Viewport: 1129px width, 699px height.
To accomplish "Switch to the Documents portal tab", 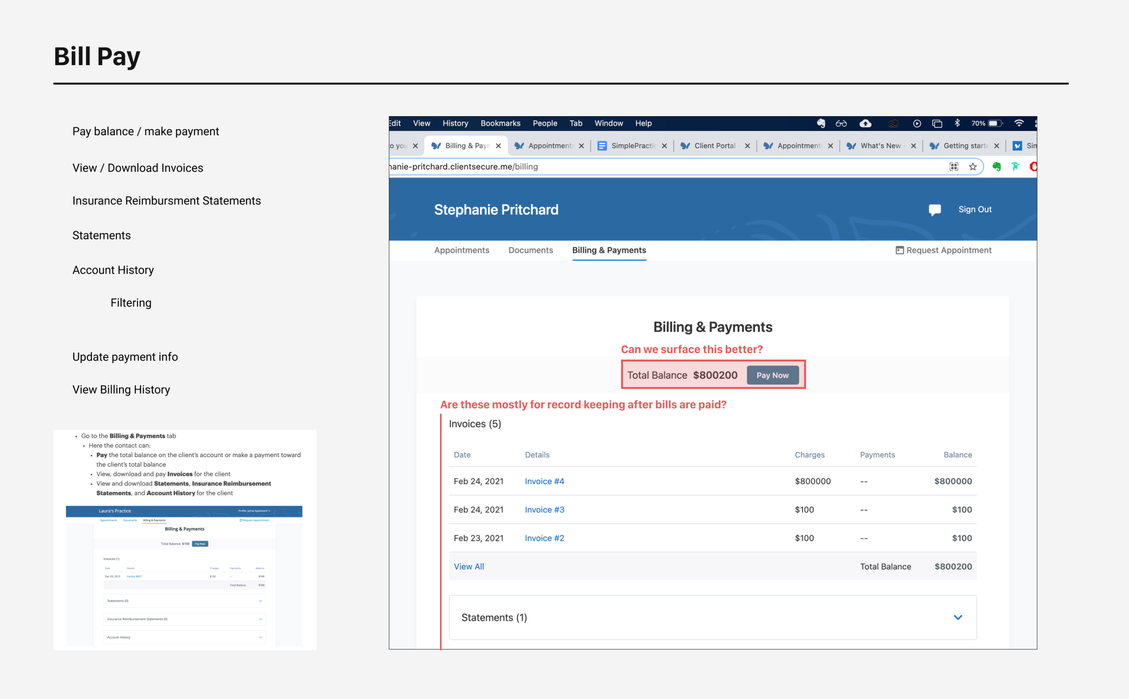I will pos(531,250).
